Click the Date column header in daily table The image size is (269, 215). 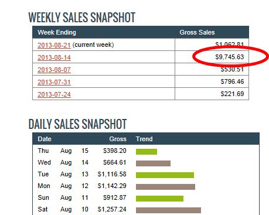45,139
